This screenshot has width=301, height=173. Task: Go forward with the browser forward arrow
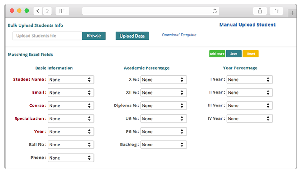point(48,11)
